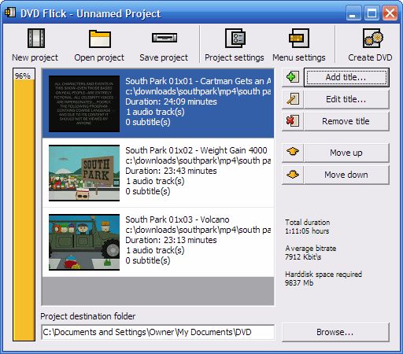The width and height of the screenshot is (403, 354).
Task: Click the Edit title... button
Action: [346, 99]
